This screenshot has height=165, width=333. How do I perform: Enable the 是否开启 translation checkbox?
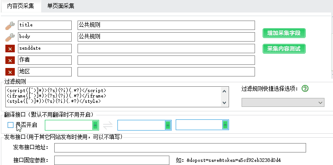10,125
